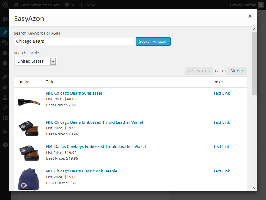The height and width of the screenshot is (200, 266).
Task: Open Pages icon in the WordPress sidebar
Action: [5, 53]
